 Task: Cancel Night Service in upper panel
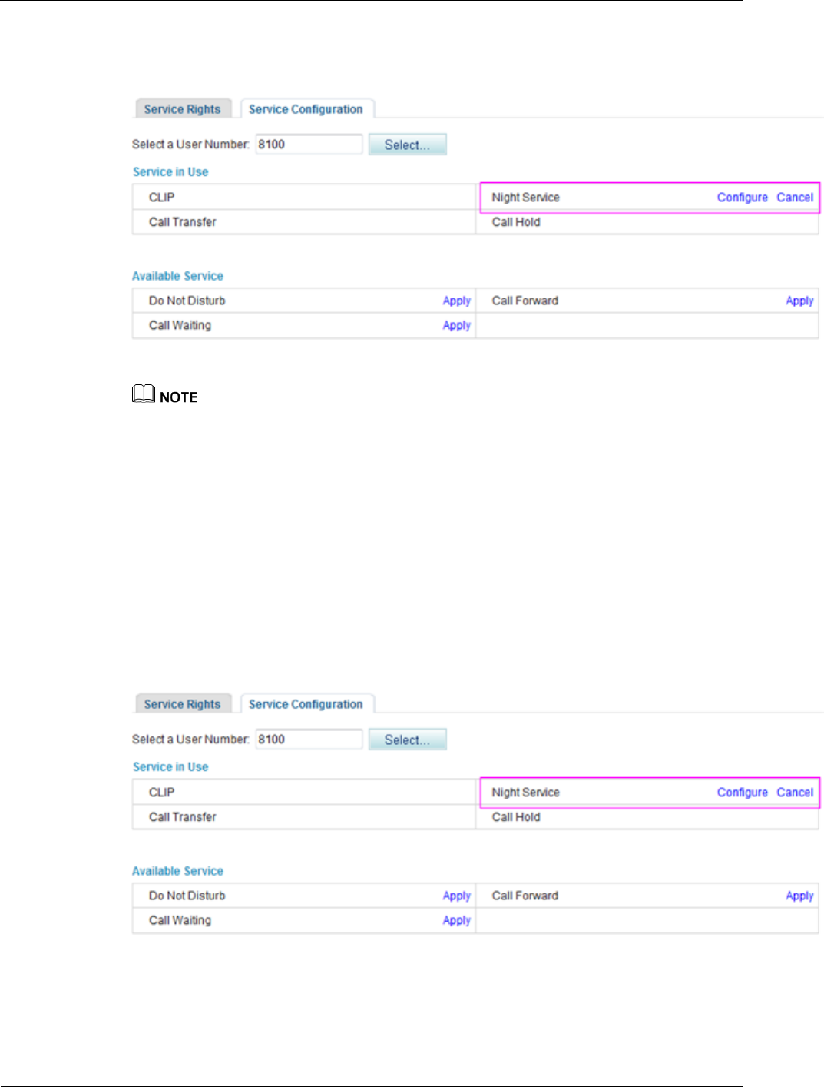tap(795, 198)
